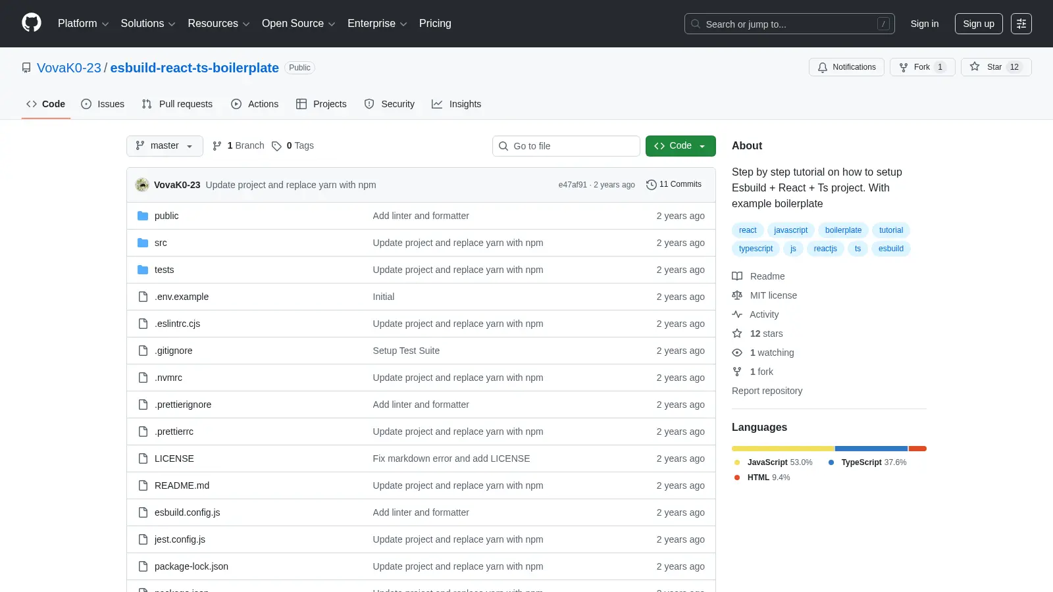Viewport: 1053px width, 592px height.
Task: Click red HTML segment of language bar
Action: tap(917, 449)
